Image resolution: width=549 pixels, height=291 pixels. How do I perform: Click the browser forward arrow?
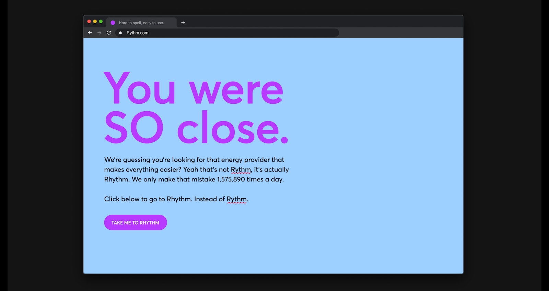pyautogui.click(x=99, y=33)
